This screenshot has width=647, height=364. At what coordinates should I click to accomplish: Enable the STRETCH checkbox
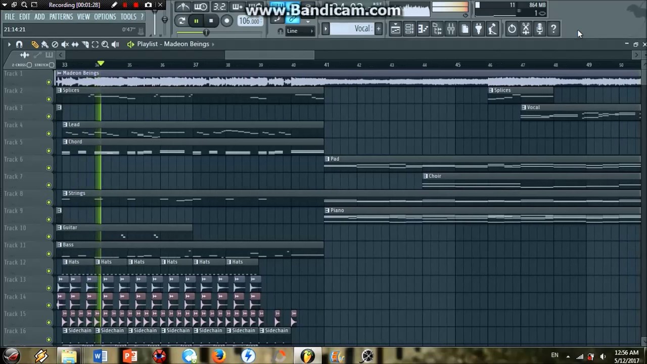tap(52, 65)
